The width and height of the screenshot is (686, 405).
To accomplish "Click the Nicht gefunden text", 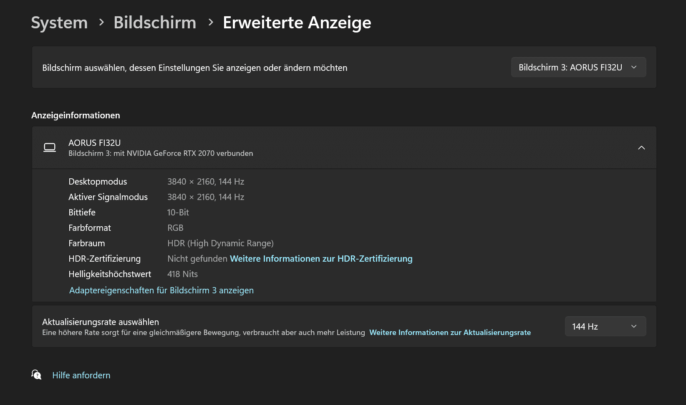I will pyautogui.click(x=197, y=259).
